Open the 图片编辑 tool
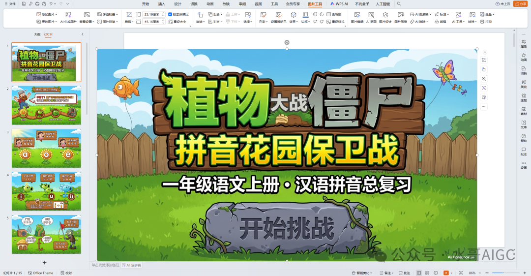Screen dimensions: 531x276 357,18
